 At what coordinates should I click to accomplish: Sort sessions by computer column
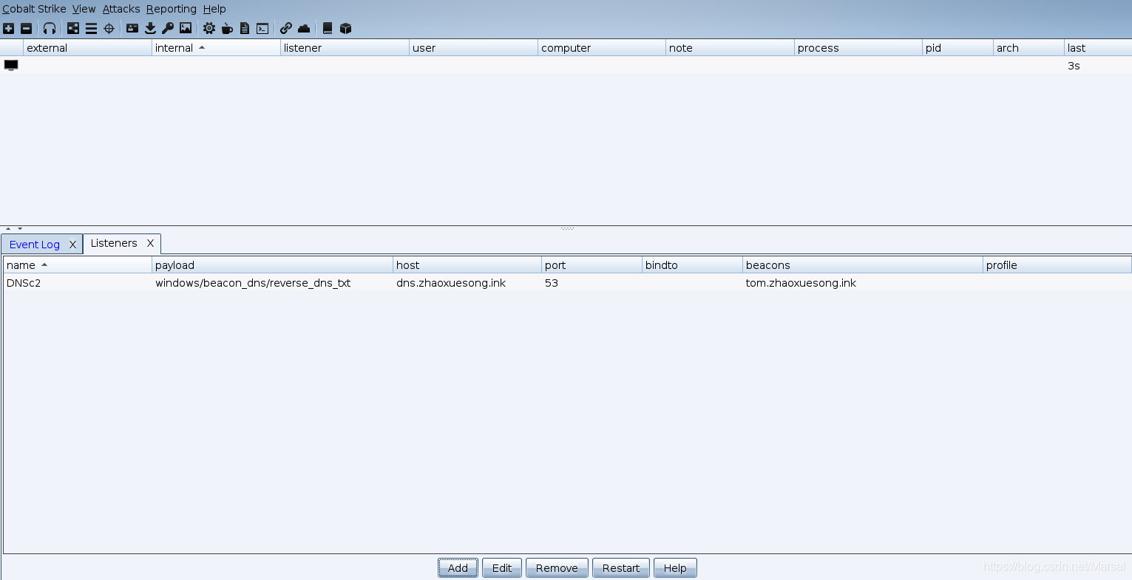point(602,48)
